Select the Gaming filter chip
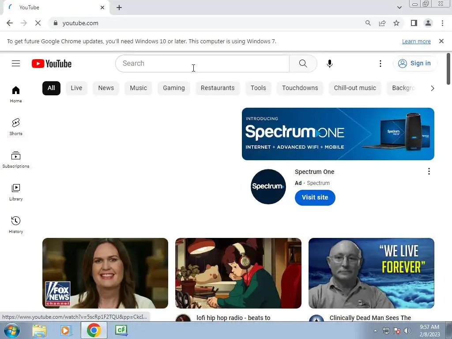 174,88
